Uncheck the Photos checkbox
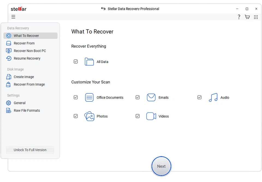 tap(76, 116)
